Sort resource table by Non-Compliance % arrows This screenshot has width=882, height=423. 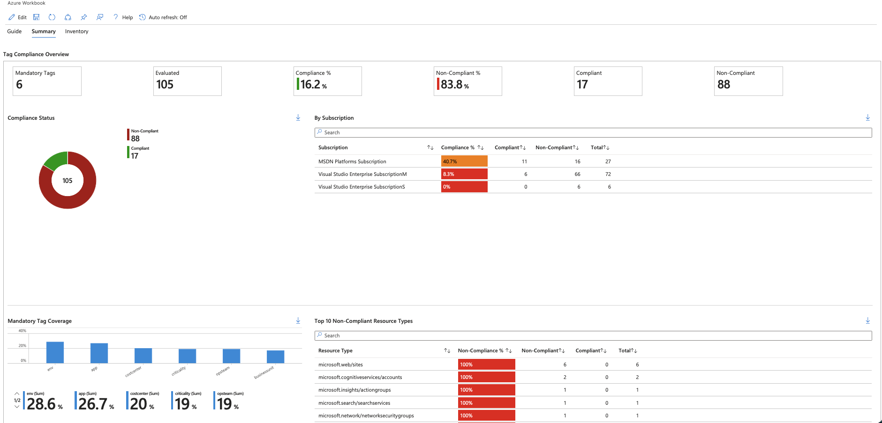tap(509, 350)
